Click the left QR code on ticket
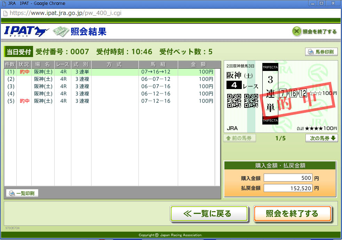 [x=234, y=101]
